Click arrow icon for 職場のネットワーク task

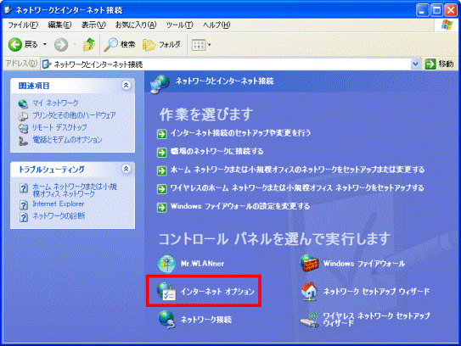[161, 153]
